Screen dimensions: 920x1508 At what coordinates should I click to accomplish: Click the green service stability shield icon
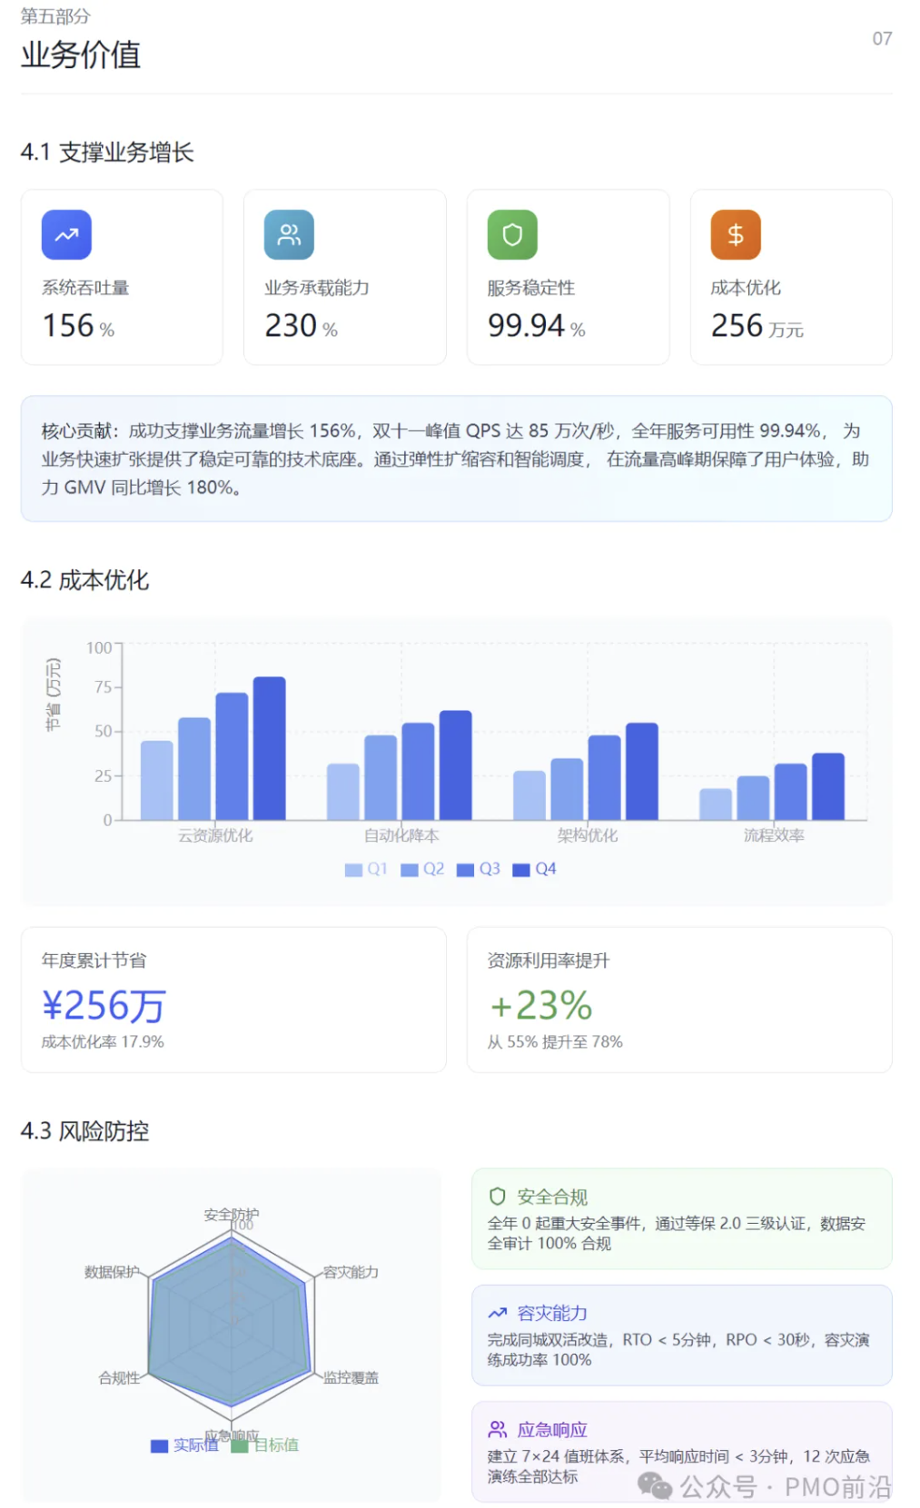coord(512,235)
